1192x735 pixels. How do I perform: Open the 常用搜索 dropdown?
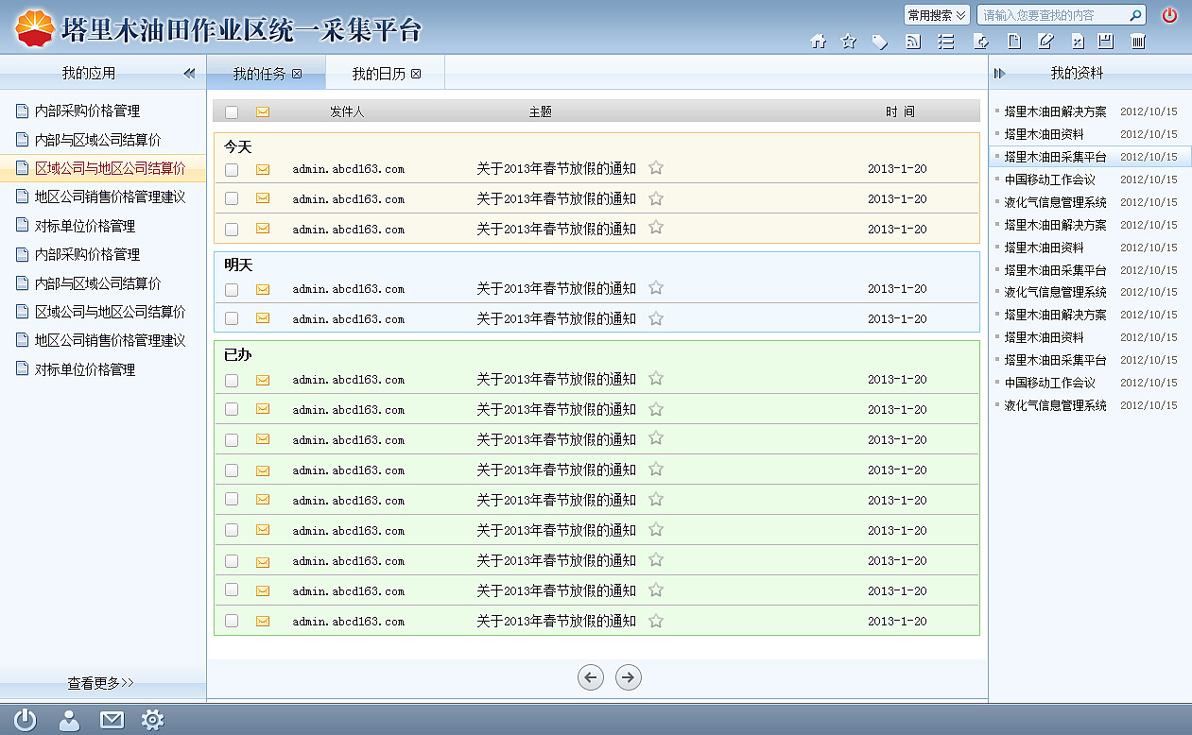click(x=937, y=15)
